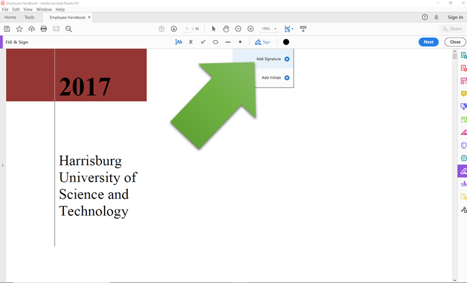Change annotation color with black swatch

coord(286,42)
